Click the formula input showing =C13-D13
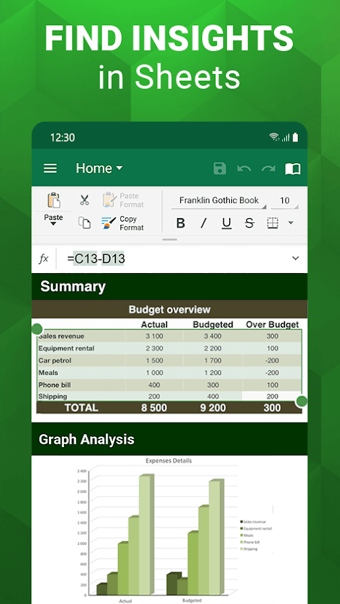The width and height of the screenshot is (340, 604). tap(96, 259)
